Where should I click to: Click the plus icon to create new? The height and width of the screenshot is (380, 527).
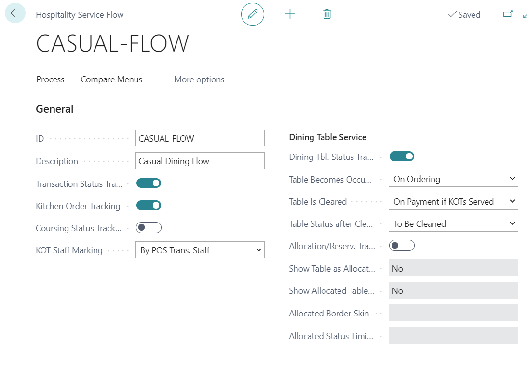[x=290, y=14]
